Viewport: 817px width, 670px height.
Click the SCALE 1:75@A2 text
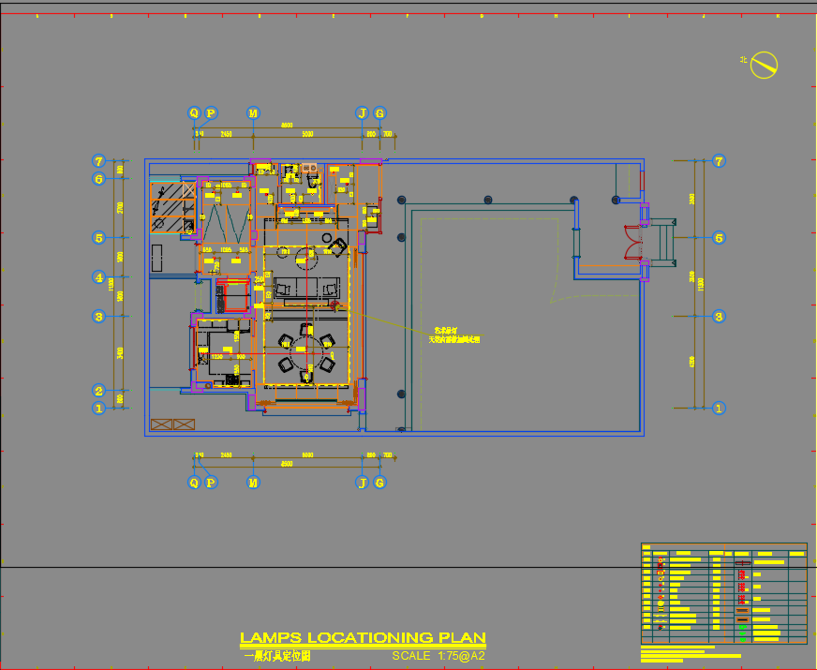438,656
